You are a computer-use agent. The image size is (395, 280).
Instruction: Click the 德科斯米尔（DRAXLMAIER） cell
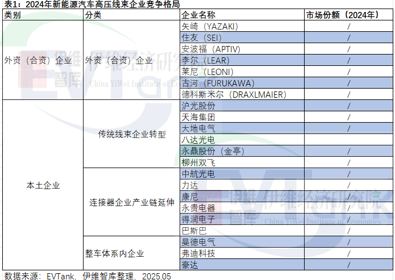[226, 94]
